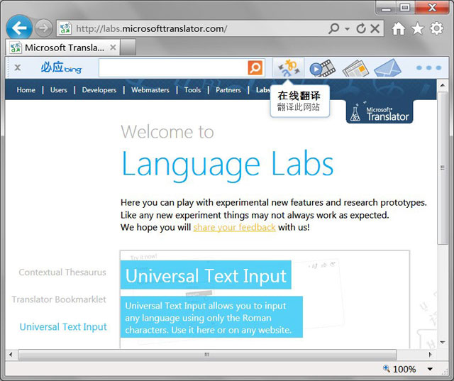The width and height of the screenshot is (454, 381).
Task: Click the vertical scrollbar up arrow
Action: click(x=443, y=85)
